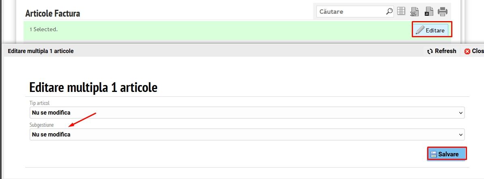
Task: Open the Subgestiune dropdown
Action: coord(247,134)
